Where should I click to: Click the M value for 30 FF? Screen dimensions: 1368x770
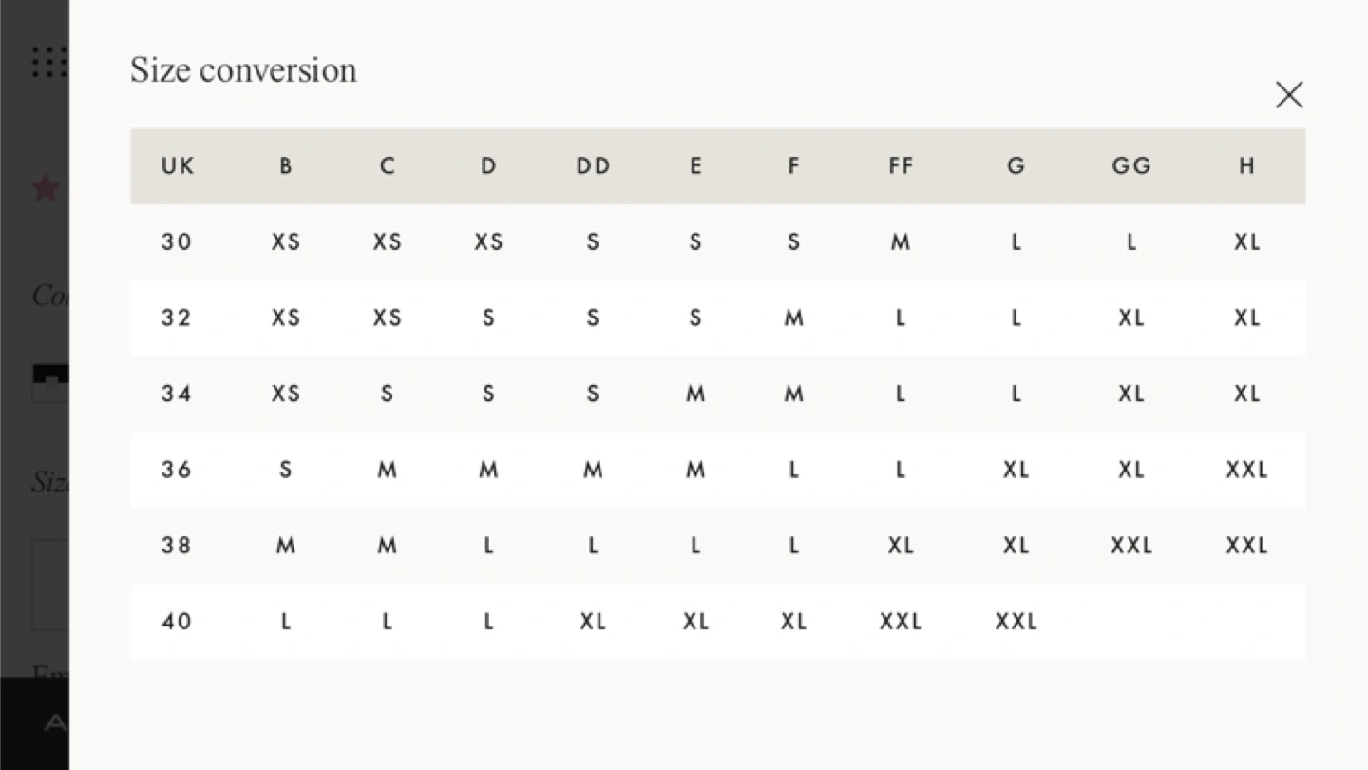[901, 242]
